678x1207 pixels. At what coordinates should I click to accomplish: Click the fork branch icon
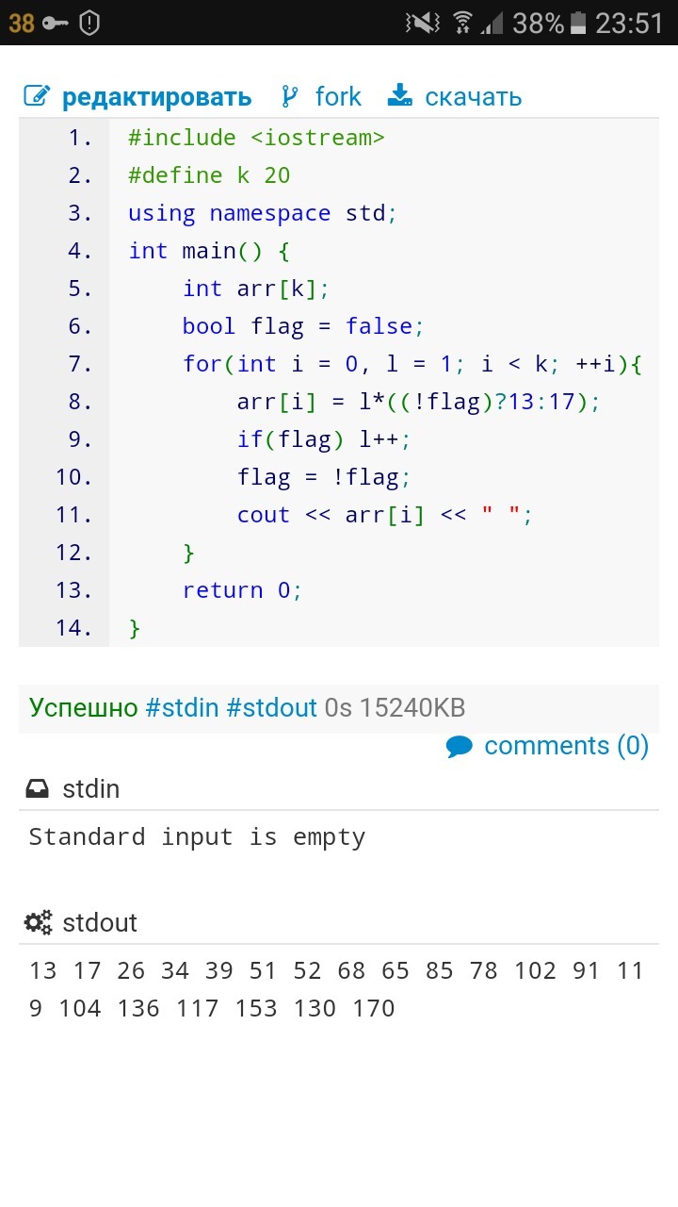[x=290, y=96]
